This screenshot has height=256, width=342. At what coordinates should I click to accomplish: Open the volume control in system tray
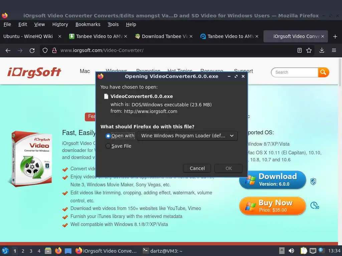coord(291,251)
